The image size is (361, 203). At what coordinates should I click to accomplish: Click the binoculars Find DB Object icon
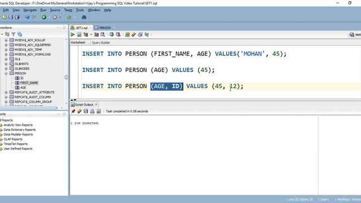click(84, 17)
